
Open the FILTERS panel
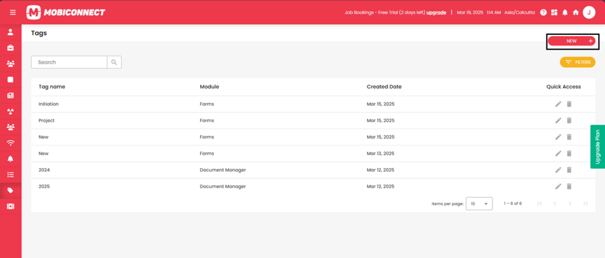[x=578, y=62]
